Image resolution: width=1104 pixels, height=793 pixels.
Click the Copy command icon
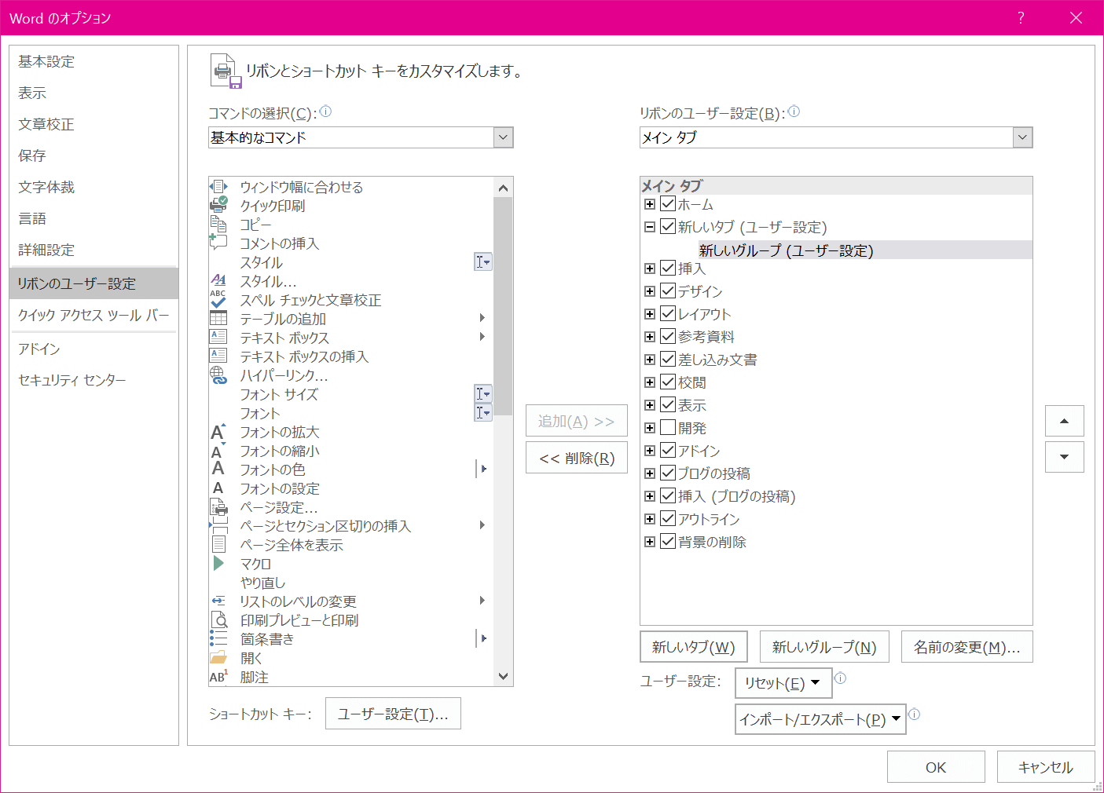(218, 225)
